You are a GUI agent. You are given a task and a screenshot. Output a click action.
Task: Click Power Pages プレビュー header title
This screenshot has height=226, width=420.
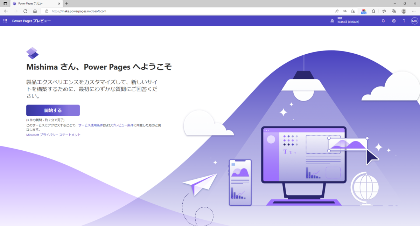click(31, 21)
